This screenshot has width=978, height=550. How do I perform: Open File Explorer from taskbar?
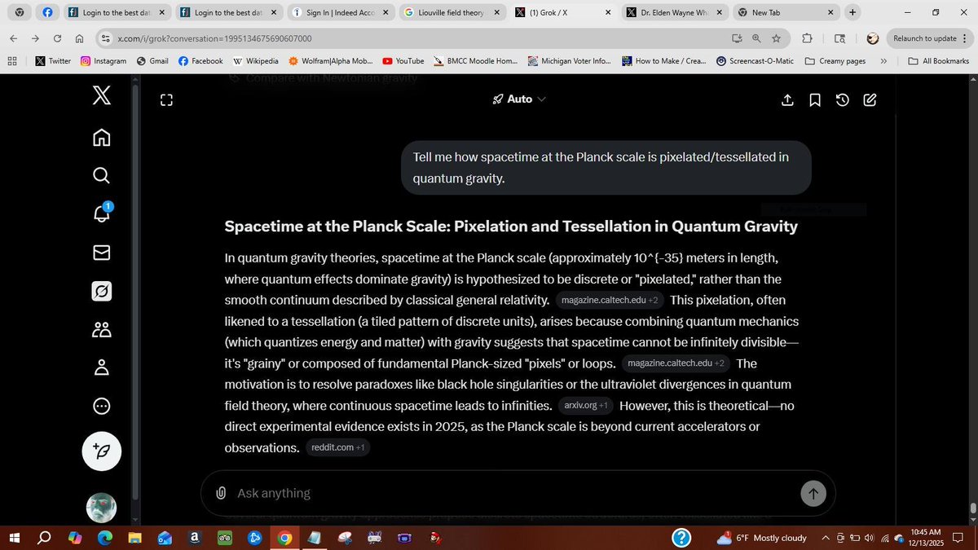tap(134, 538)
